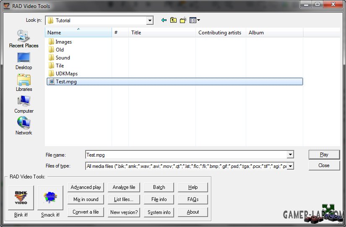346x227 pixels.
Task: Open the About button
Action: (x=193, y=212)
